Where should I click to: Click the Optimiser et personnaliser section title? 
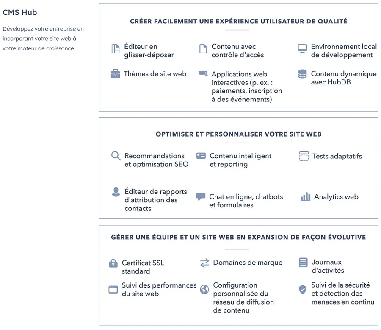238,134
